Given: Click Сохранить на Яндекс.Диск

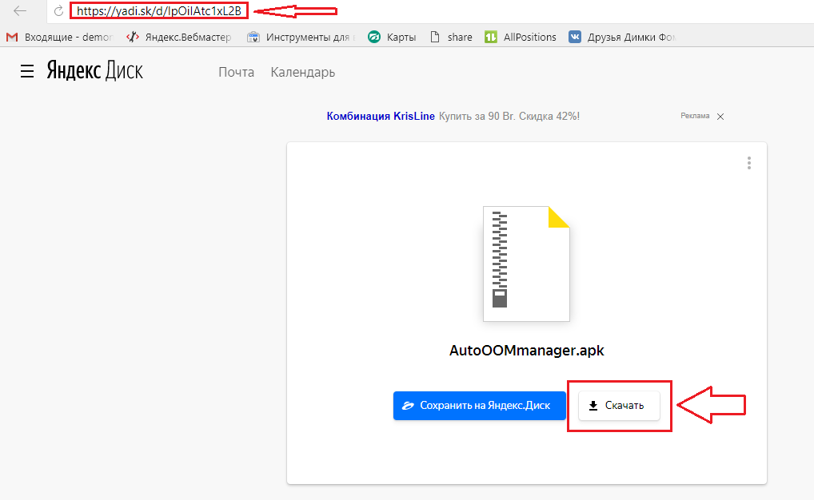Looking at the screenshot, I should click(479, 406).
